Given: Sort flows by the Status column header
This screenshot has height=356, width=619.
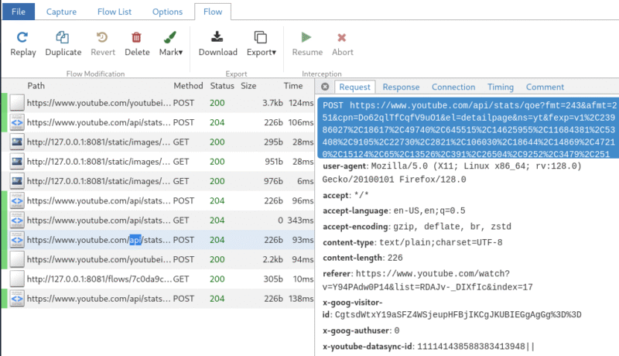Looking at the screenshot, I should [222, 86].
